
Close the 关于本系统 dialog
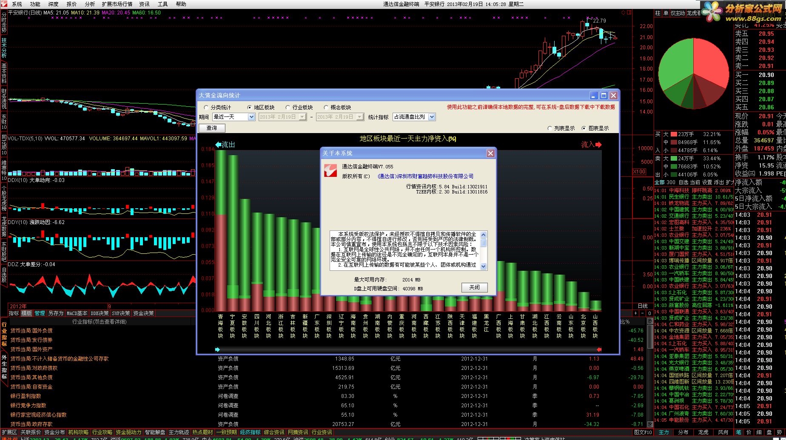(x=490, y=153)
